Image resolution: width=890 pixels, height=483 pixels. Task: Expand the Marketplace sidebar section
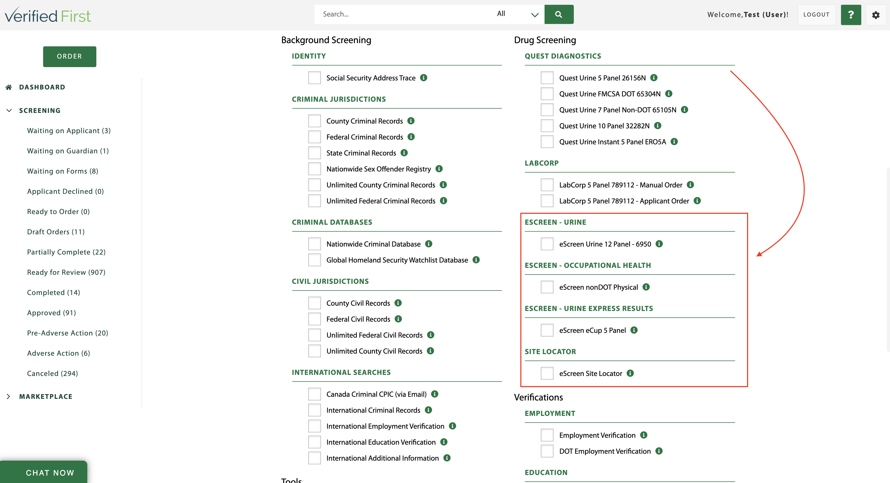click(x=8, y=396)
